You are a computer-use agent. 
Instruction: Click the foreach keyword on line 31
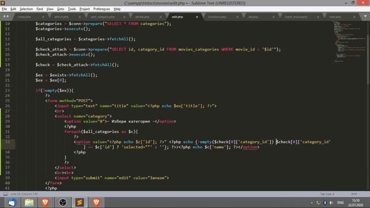coord(72,132)
